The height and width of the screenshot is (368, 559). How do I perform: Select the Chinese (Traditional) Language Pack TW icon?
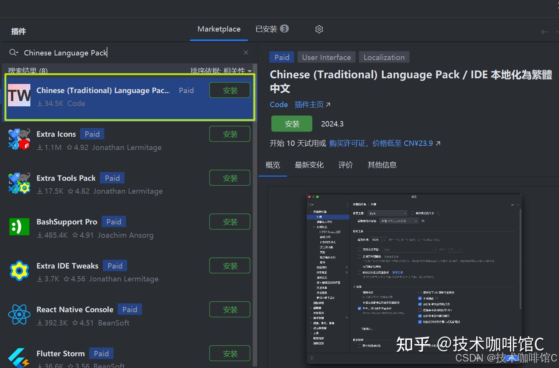coord(19,95)
